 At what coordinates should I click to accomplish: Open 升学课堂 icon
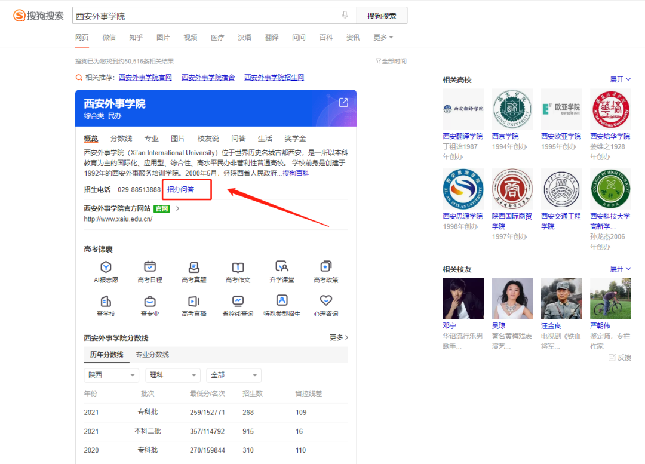pyautogui.click(x=282, y=267)
